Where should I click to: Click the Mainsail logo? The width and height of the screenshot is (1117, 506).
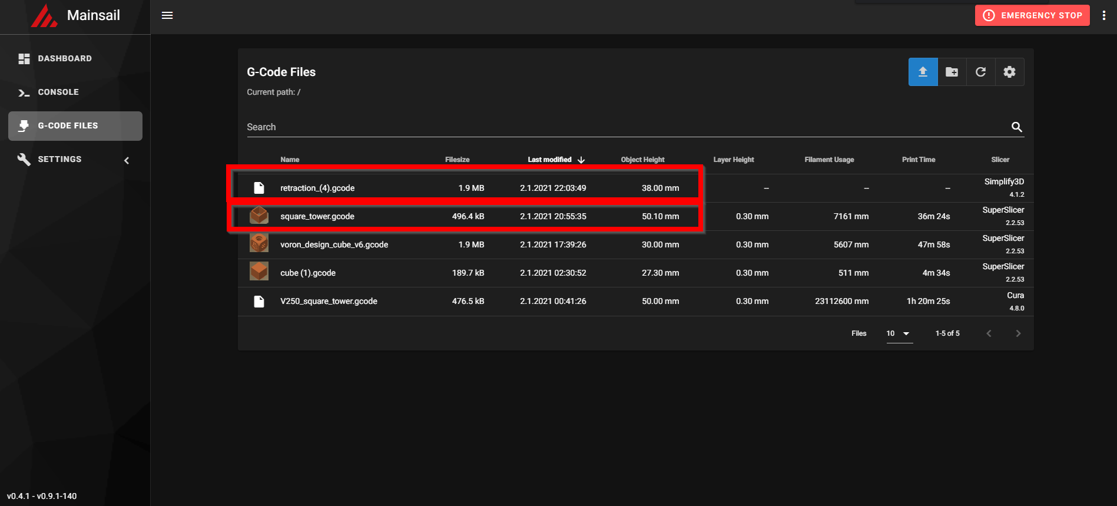(44, 16)
